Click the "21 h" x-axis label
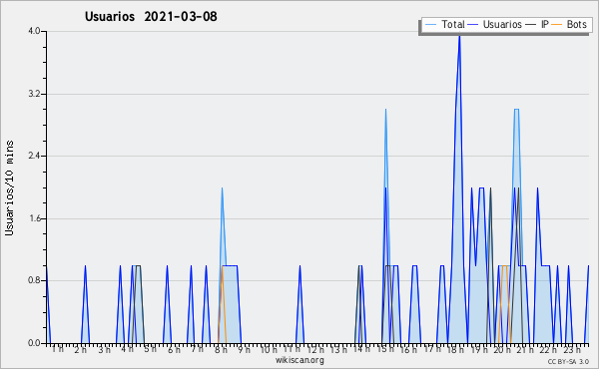599x369 pixels. [x=526, y=349]
